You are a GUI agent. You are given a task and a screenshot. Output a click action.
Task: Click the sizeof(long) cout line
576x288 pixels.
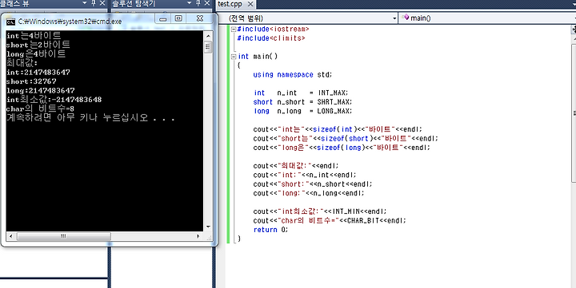342,148
